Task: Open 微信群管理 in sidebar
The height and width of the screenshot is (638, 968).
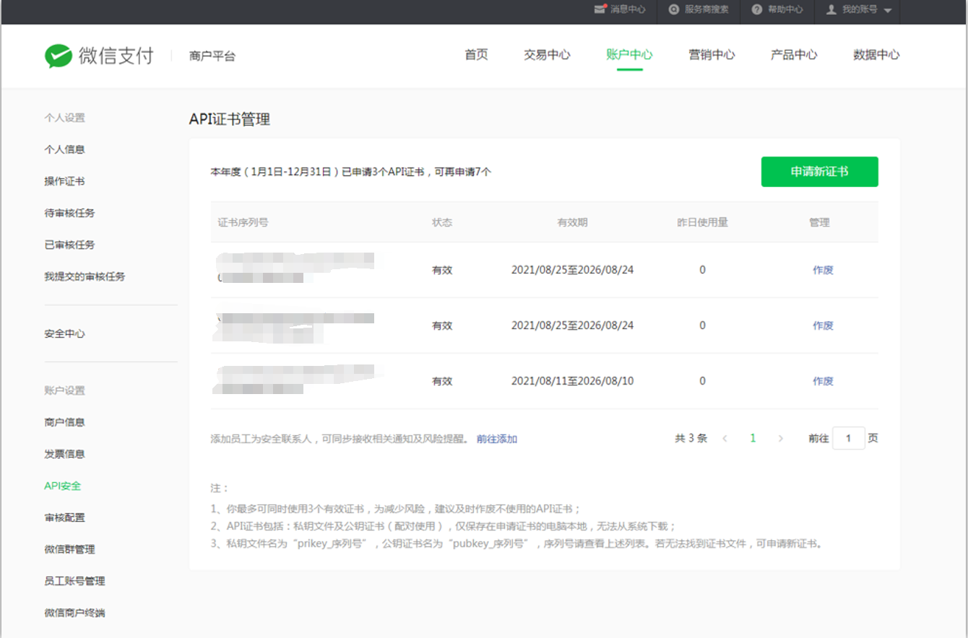Action: point(69,549)
